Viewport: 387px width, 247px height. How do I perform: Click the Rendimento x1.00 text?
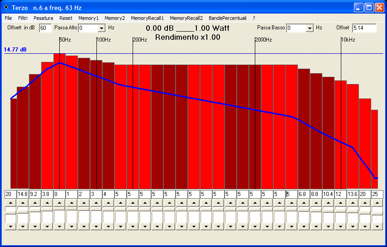pos(187,37)
